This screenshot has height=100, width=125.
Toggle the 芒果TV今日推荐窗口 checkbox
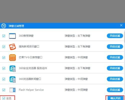pos(4,57)
